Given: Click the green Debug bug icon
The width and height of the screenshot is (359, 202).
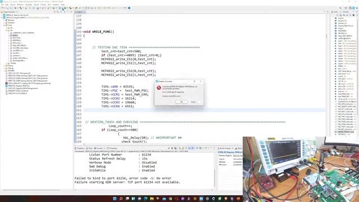Looking at the screenshot, I should 60,8.
